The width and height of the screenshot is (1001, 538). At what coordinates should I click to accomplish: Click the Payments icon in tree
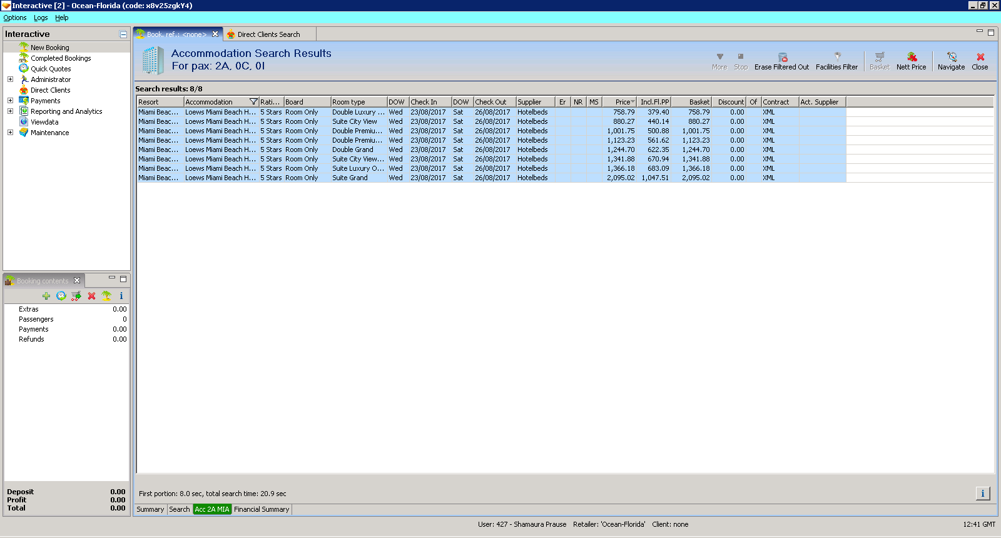click(x=24, y=100)
